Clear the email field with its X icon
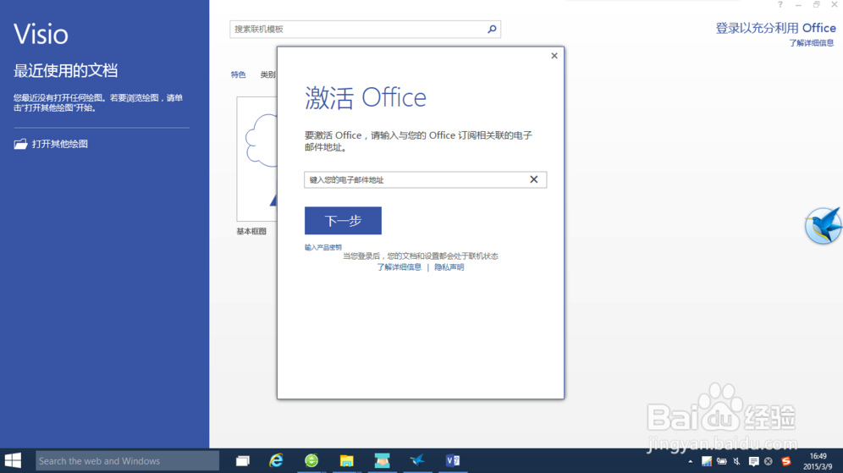Screen dimensions: 843x473 pos(533,179)
